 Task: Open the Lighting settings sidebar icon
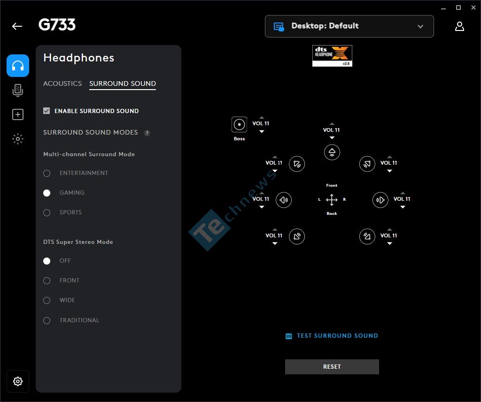coord(18,139)
